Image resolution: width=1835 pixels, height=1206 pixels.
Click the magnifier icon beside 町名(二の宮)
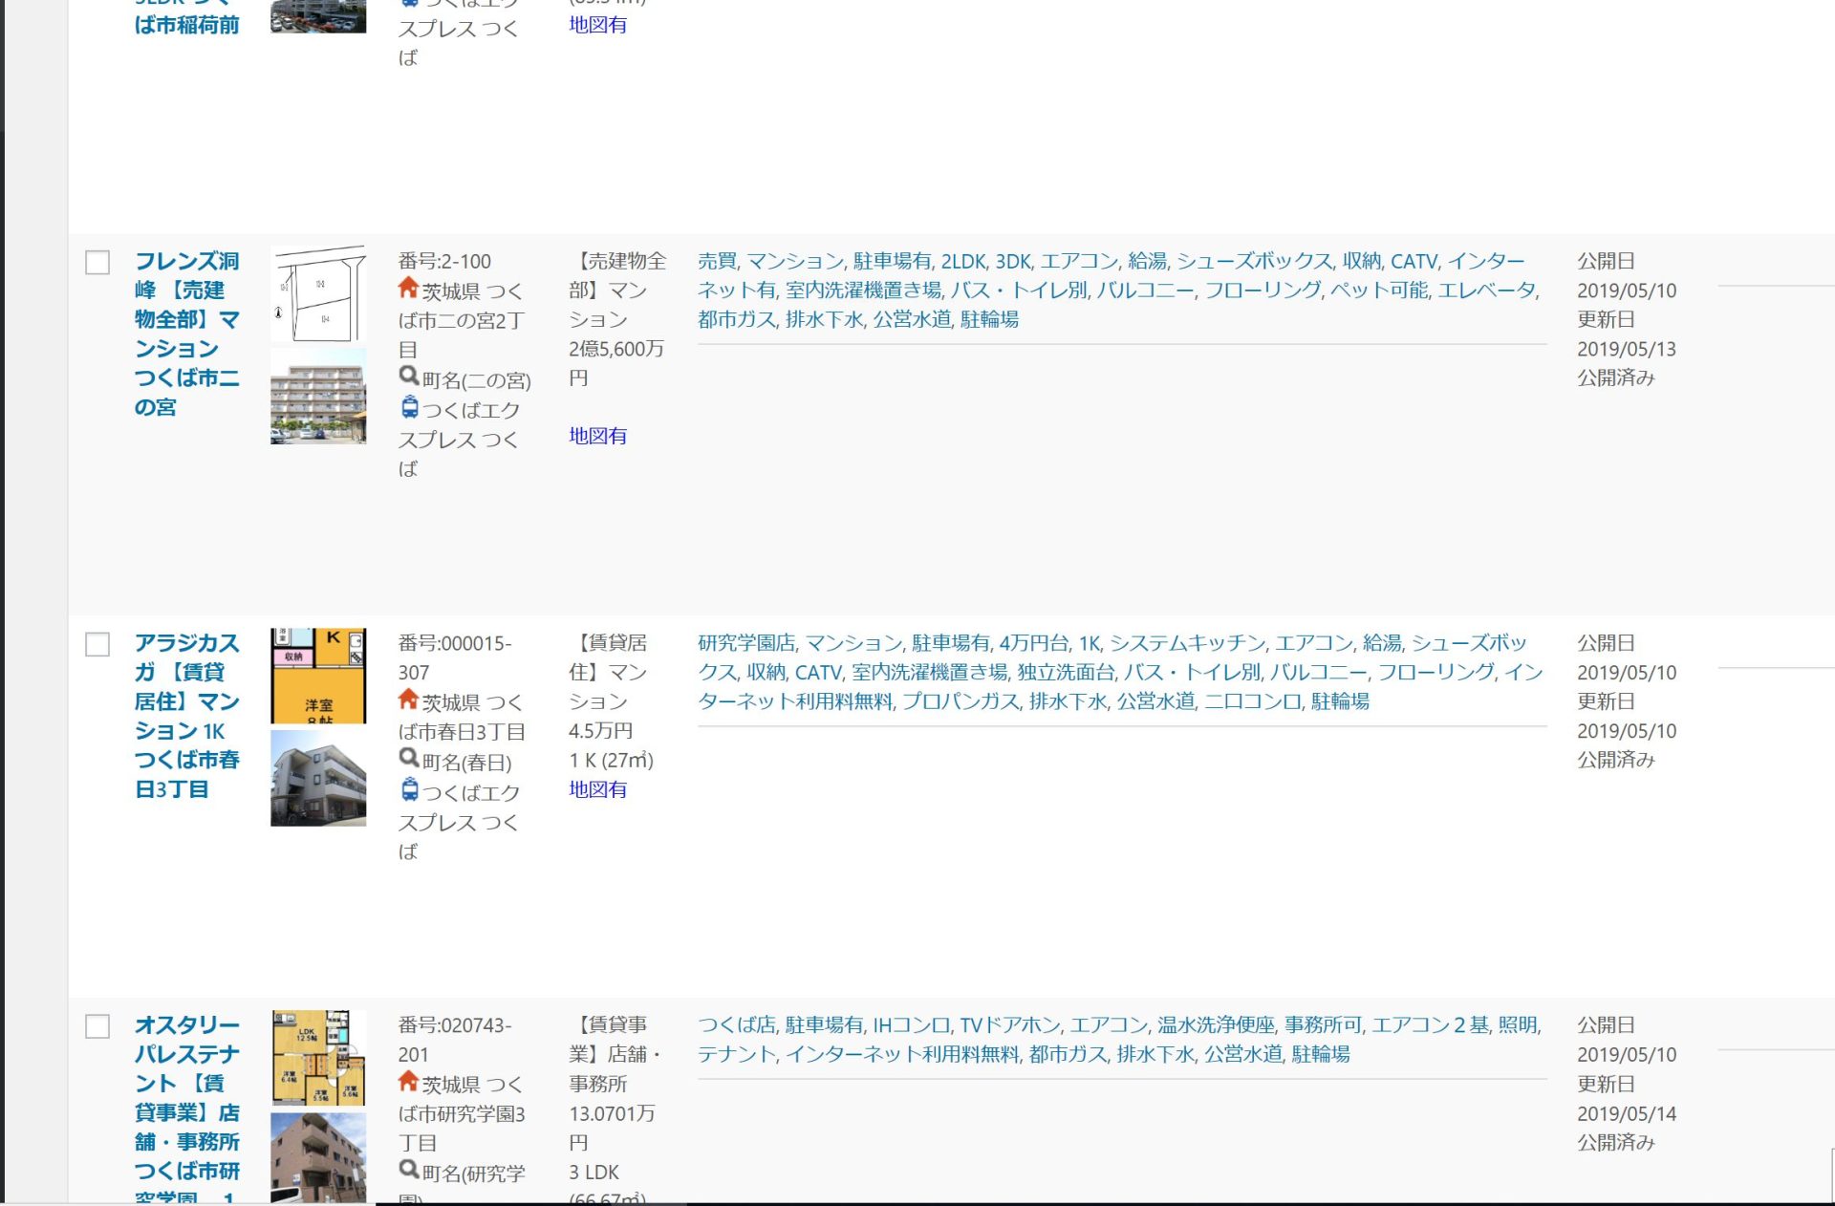click(x=409, y=377)
